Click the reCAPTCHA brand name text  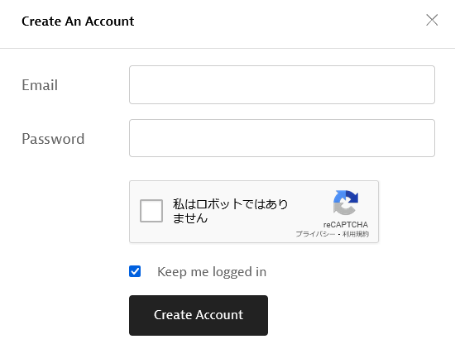[x=346, y=224]
